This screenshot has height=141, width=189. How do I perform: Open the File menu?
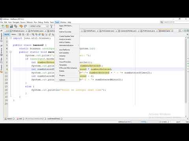2,22
